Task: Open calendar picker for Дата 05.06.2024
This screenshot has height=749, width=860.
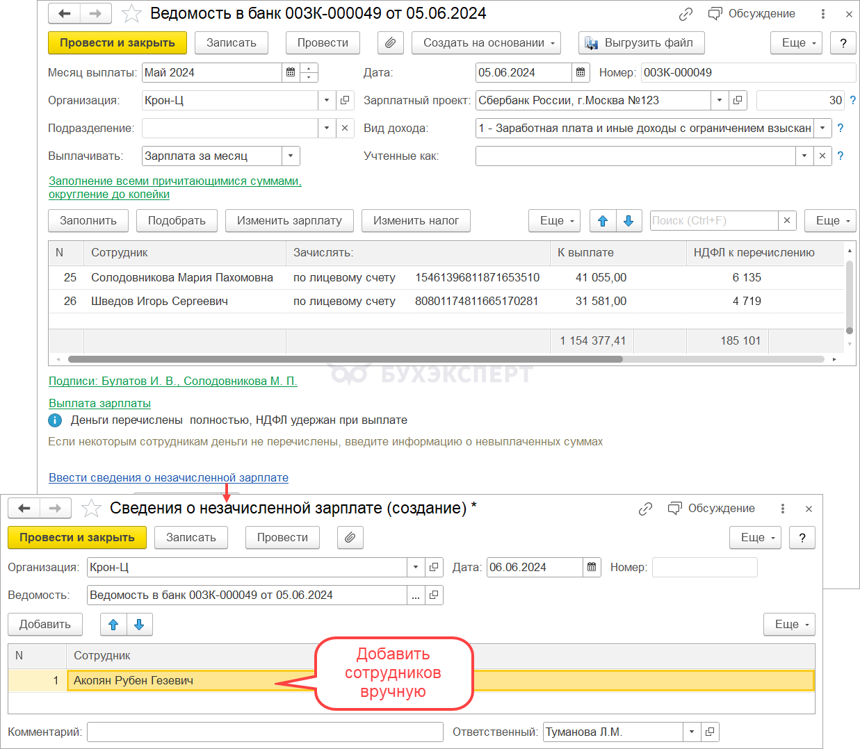Action: click(581, 72)
